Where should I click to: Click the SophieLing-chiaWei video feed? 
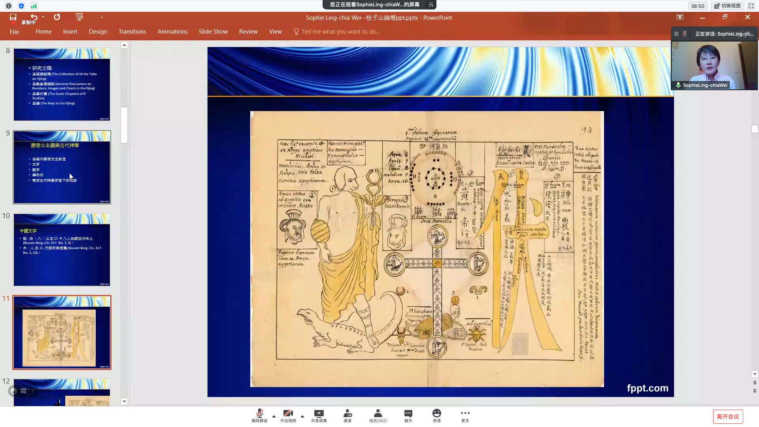click(714, 66)
